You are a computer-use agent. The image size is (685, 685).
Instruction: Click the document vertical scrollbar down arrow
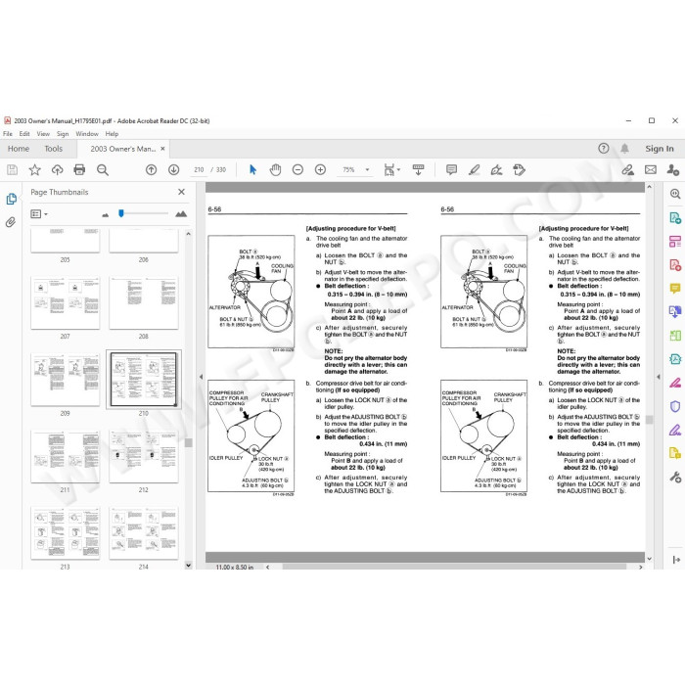tap(649, 559)
